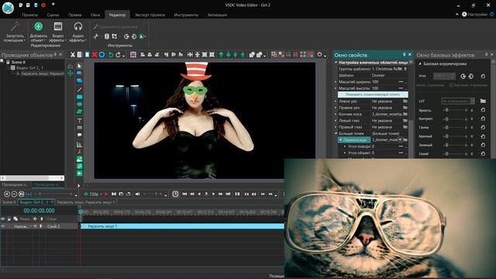Viewport: 496px width, 279px height.
Task: Toggle the mute speaker icon in playback bar
Action: (x=138, y=194)
